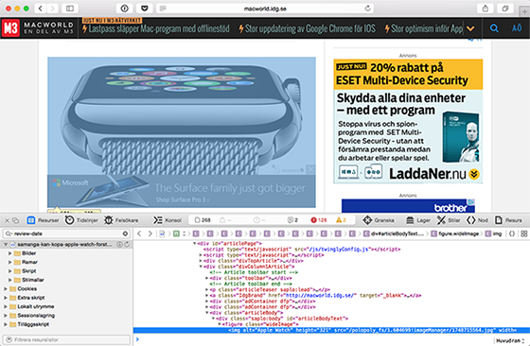Expand the div class toolbar node
This screenshot has height=346, width=530.
[207, 278]
